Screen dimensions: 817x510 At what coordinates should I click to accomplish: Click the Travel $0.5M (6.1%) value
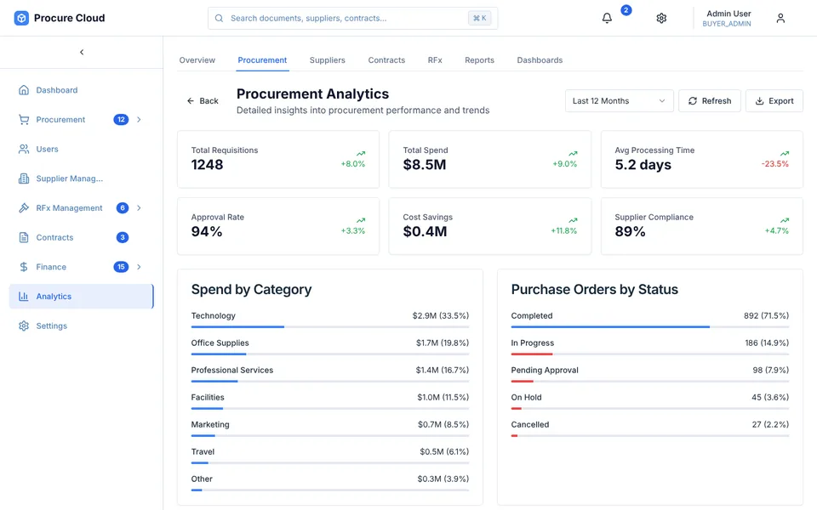[x=444, y=451]
